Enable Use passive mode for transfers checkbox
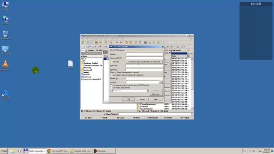Viewport: 274px width, 154px height. (111, 85)
